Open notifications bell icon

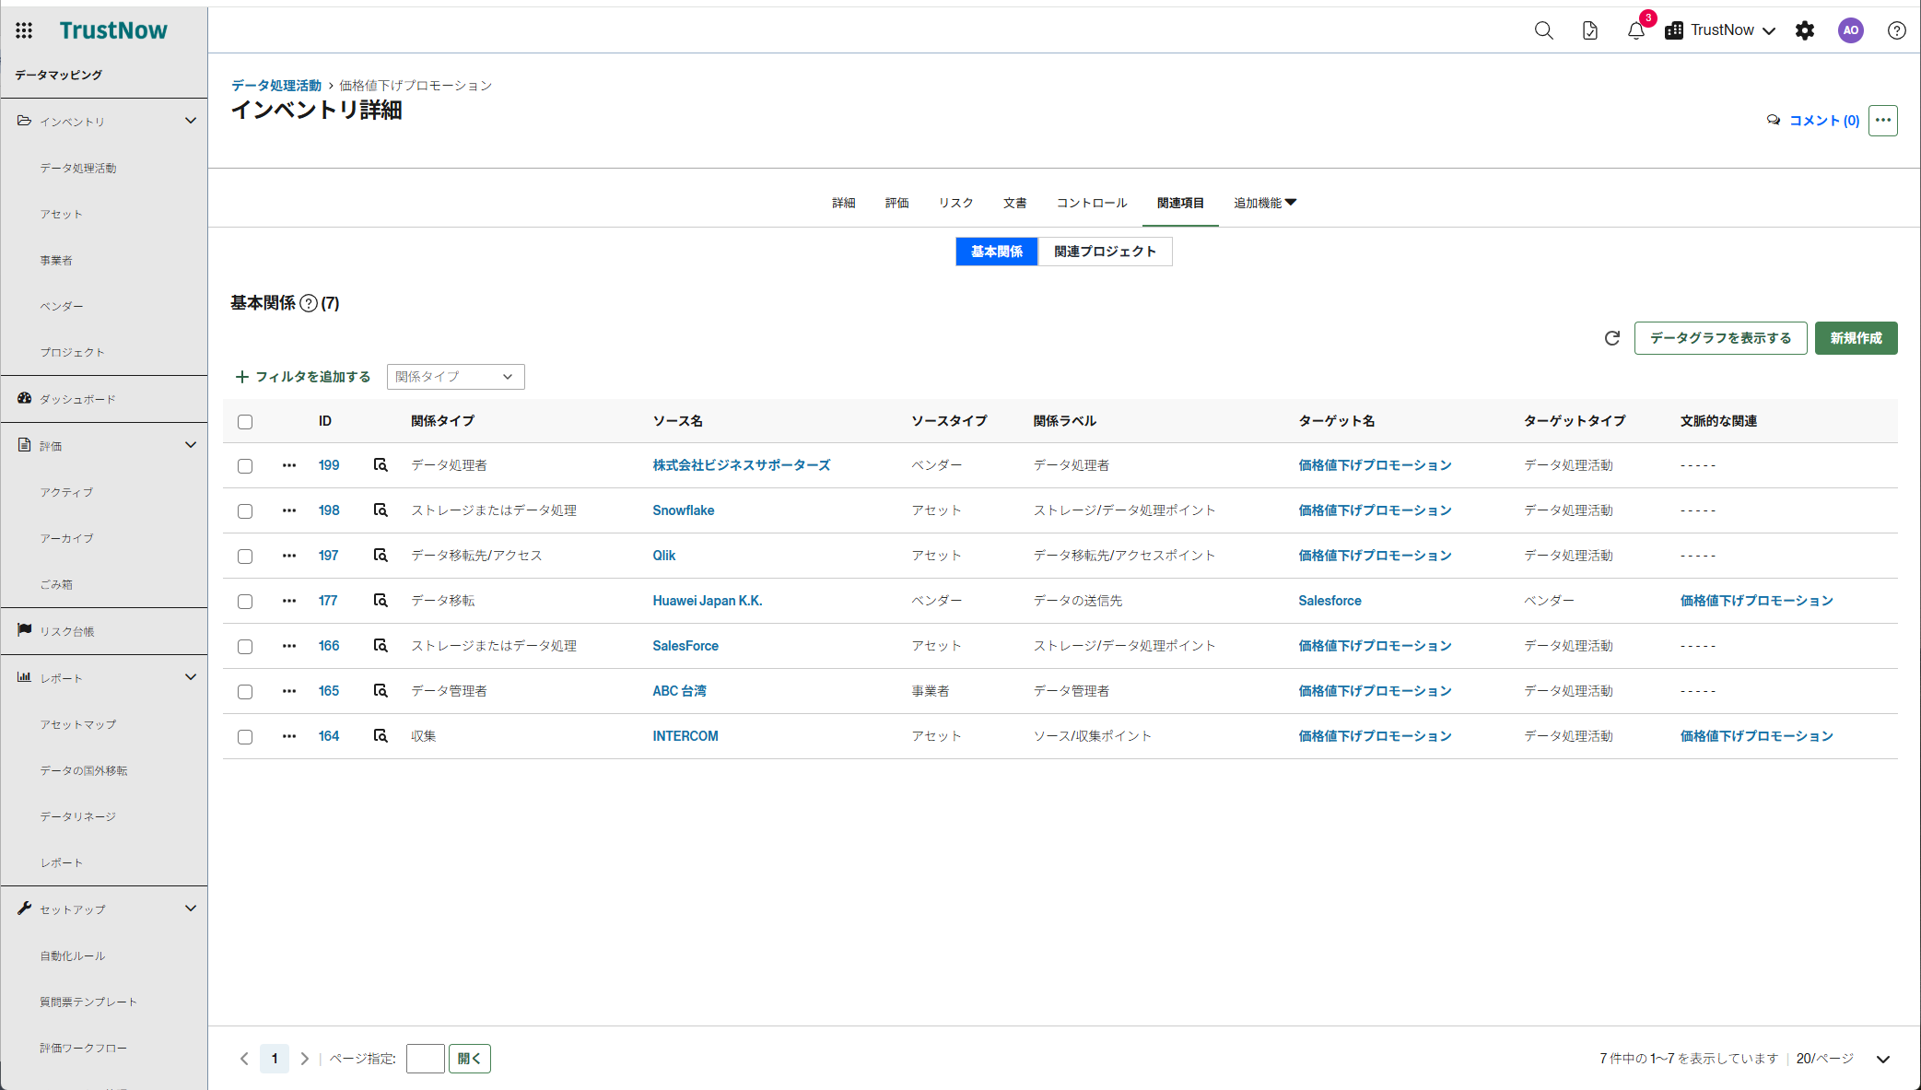coord(1636,30)
